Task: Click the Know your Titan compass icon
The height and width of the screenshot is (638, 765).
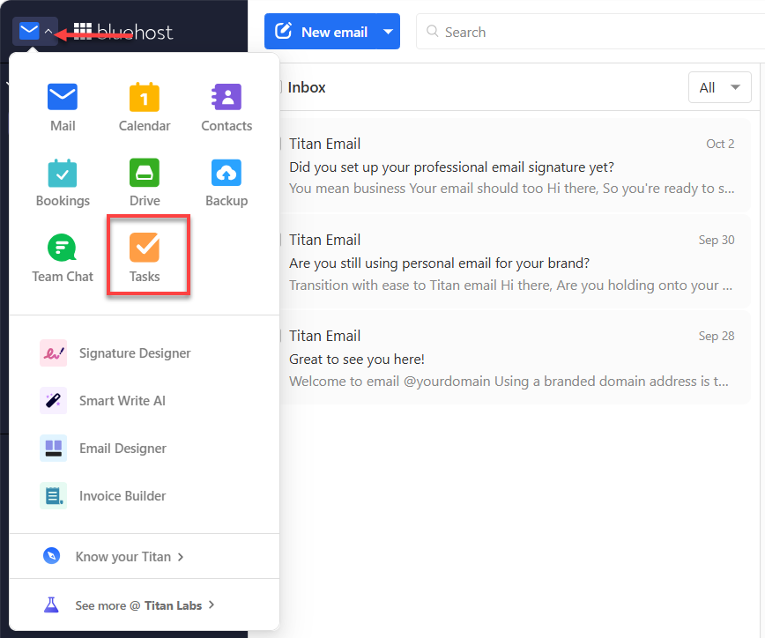Action: pyautogui.click(x=51, y=556)
